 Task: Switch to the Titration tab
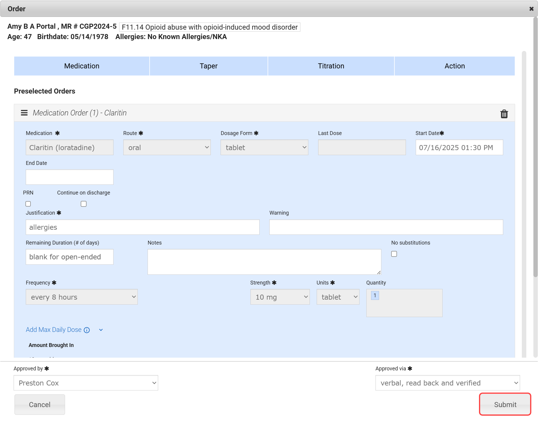(x=331, y=66)
